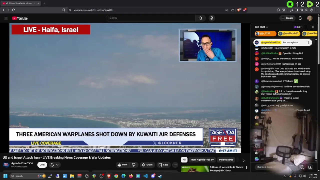
Task: Open Visual Studio Code from taskbar
Action: tap(145, 176)
